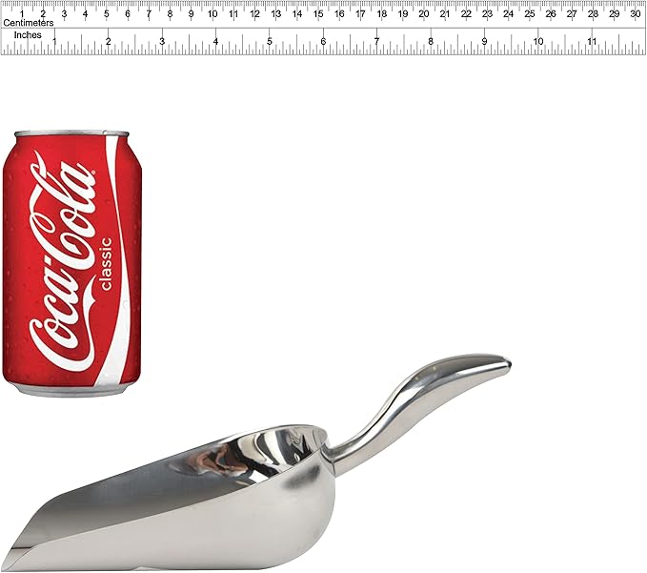Click the 9 inch number on ruler
647x573 pixels.
click(484, 41)
